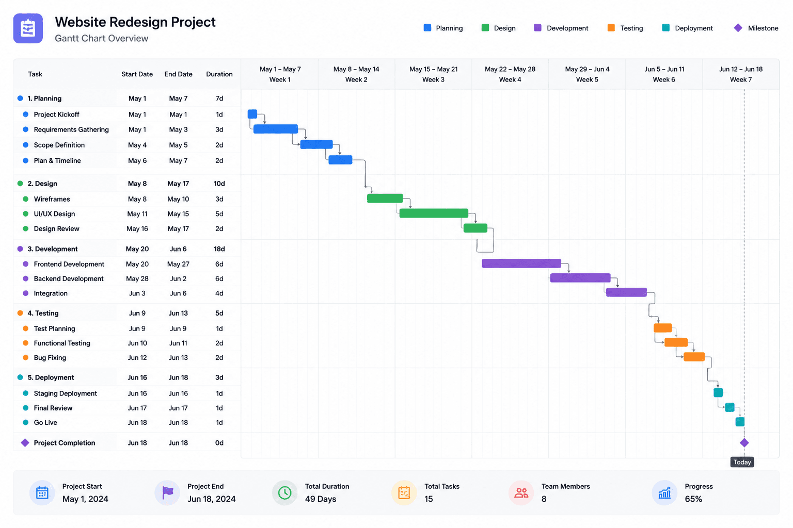Click the Frontend Development purple bar
This screenshot has width=793, height=528.
coord(521,263)
